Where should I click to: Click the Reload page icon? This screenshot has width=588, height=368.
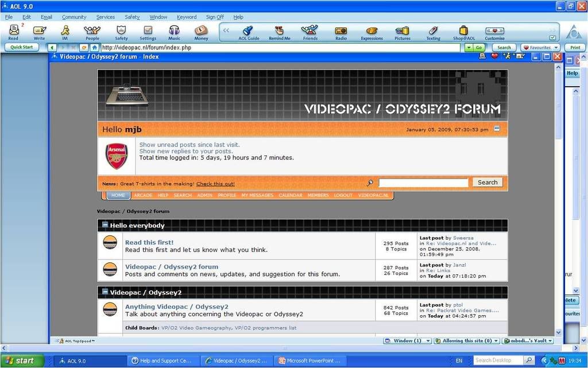[x=84, y=48]
